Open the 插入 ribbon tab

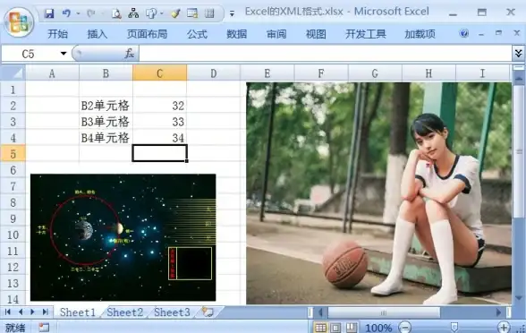[98, 34]
